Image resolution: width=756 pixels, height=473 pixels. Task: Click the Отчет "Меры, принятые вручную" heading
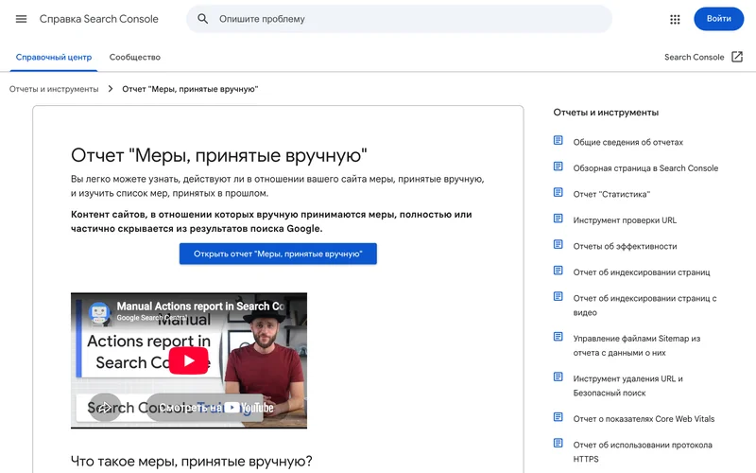(219, 155)
